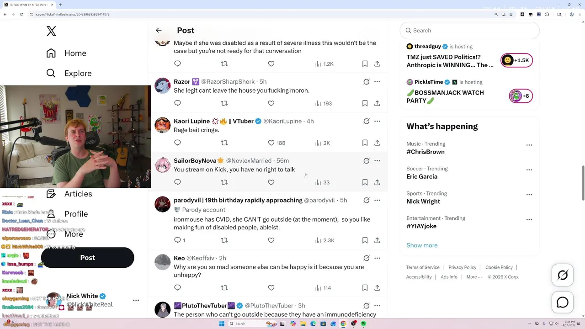Open more options on Kaori Lupine's post
The height and width of the screenshot is (329, 585).
coord(377,121)
